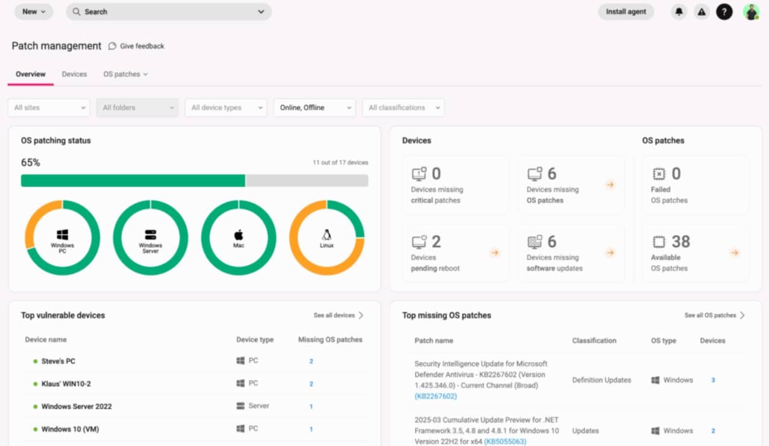The height and width of the screenshot is (446, 769).
Task: Open the Klaus' WIN10-2 device row
Action: [x=194, y=383]
